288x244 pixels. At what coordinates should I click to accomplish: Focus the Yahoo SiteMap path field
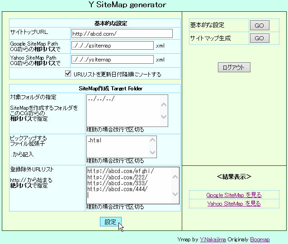[x=112, y=59]
